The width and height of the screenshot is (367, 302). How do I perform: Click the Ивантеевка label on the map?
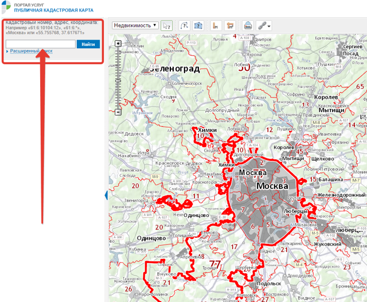pyautogui.click(x=329, y=134)
